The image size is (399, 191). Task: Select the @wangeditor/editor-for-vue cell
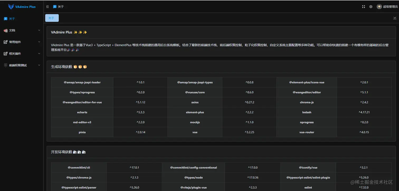[82, 102]
